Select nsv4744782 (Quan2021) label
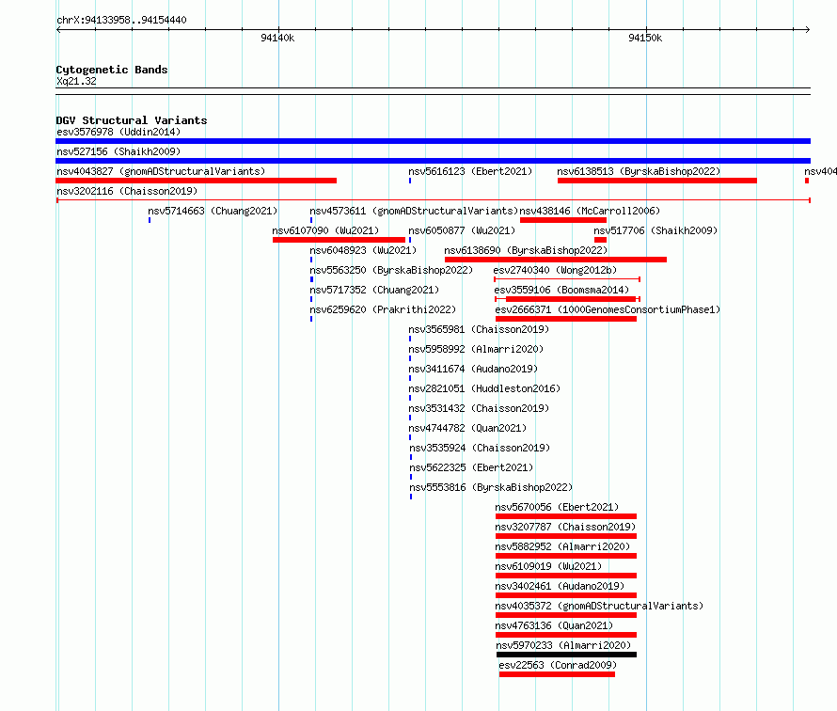Image resolution: width=837 pixels, height=711 pixels. tap(467, 428)
